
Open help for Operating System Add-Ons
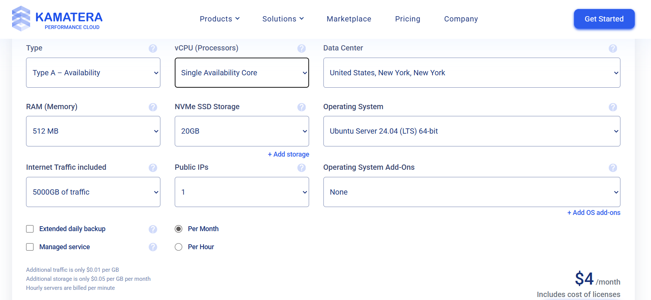click(613, 168)
